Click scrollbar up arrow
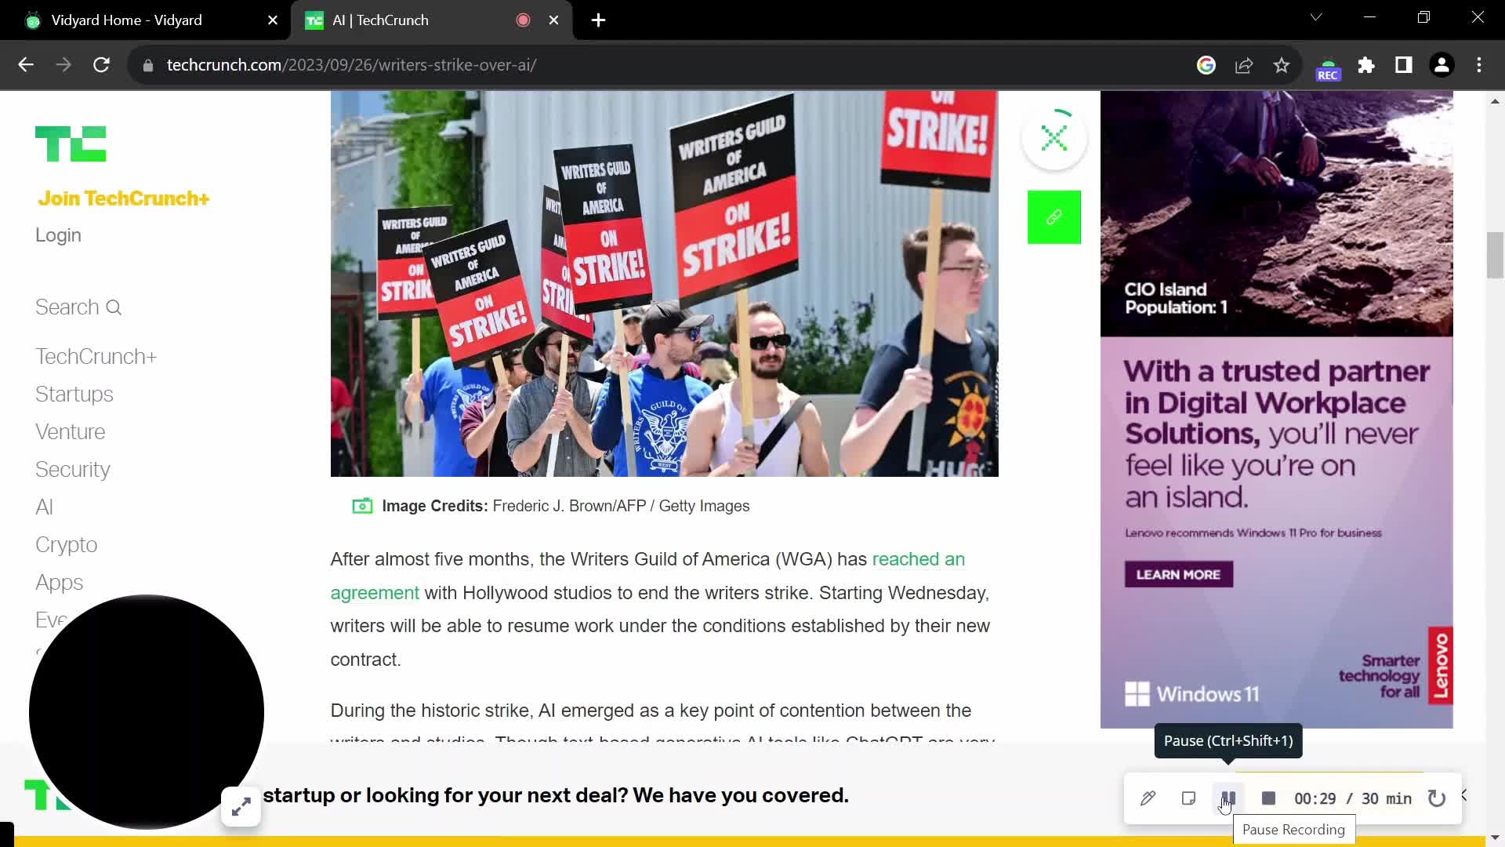 1495,100
